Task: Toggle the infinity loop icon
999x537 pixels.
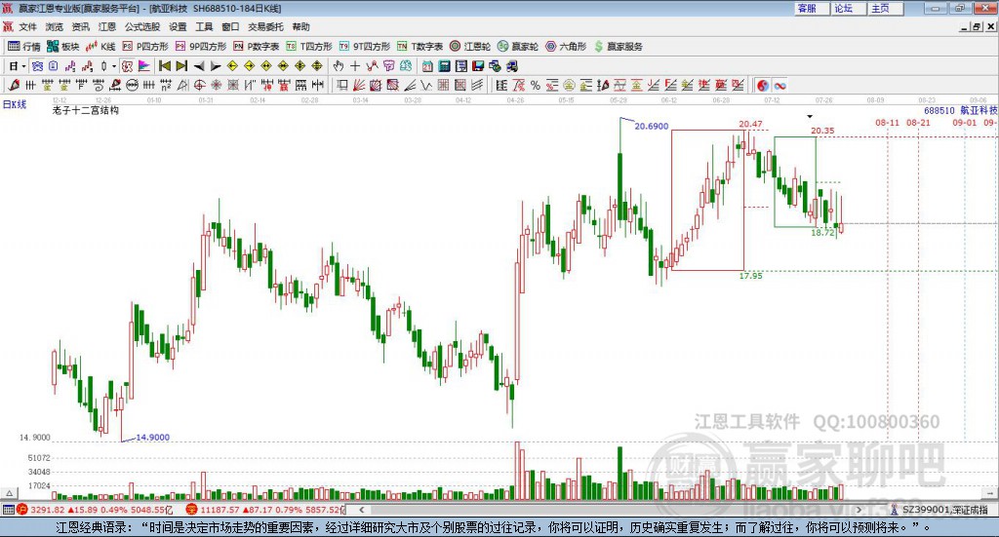Action: (779, 85)
